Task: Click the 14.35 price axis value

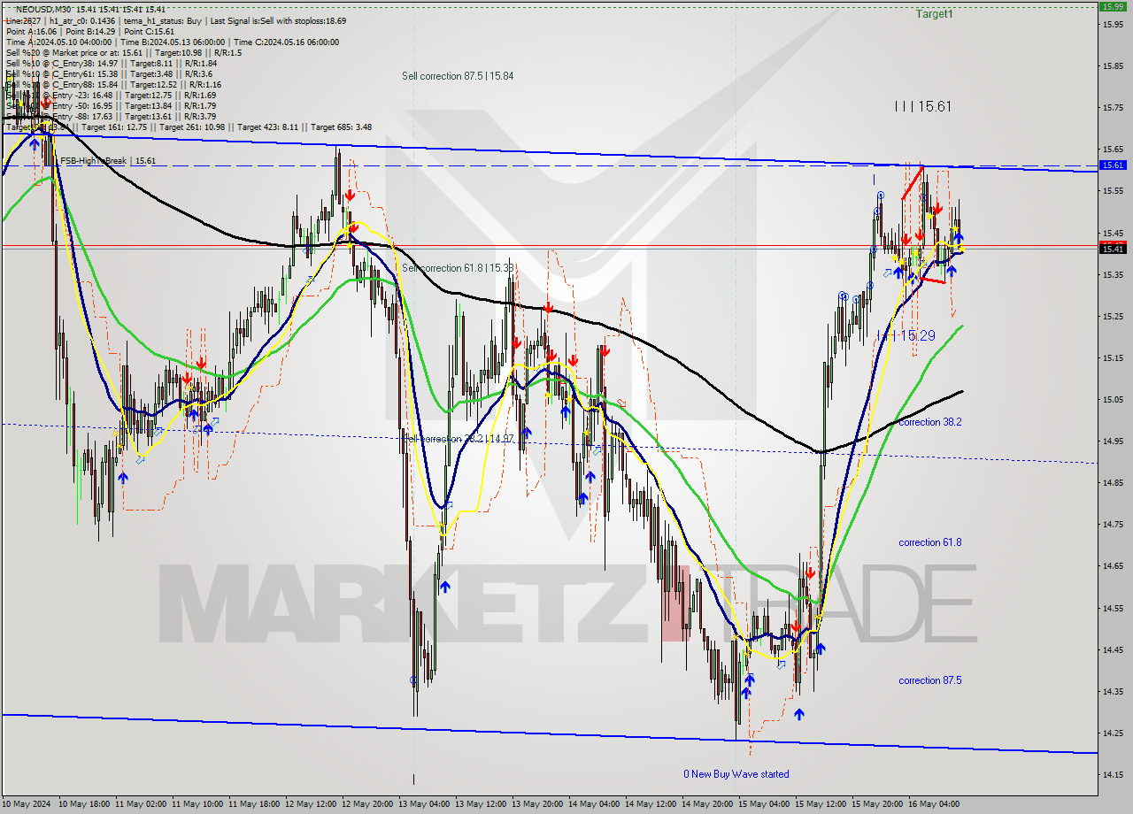Action: point(1113,691)
